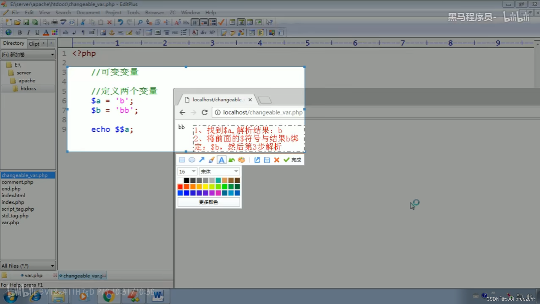
Task: Click the ABC spell check icon
Action: 63,22
